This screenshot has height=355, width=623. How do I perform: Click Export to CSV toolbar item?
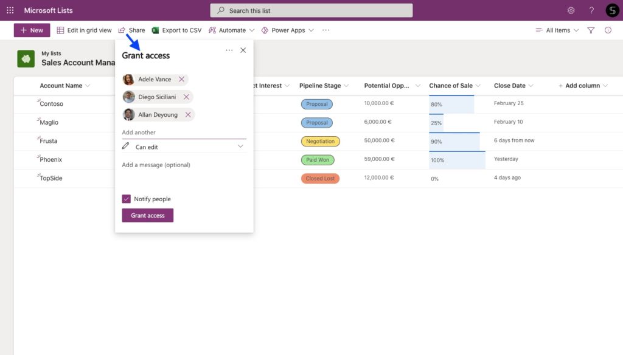(x=177, y=30)
